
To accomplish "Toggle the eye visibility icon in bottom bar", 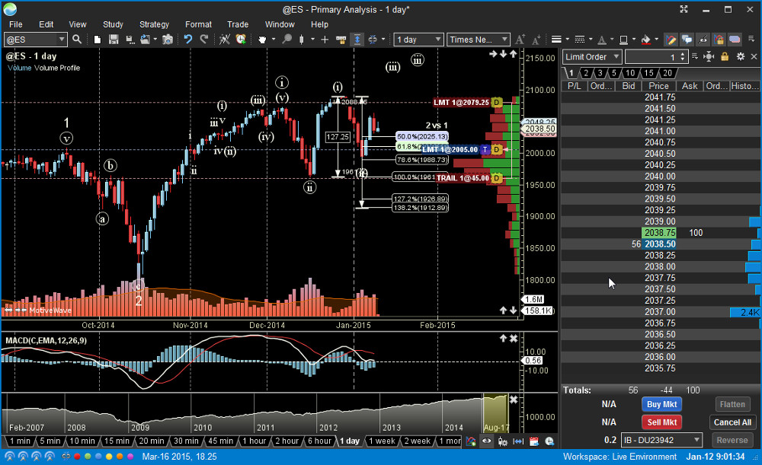I will point(486,441).
